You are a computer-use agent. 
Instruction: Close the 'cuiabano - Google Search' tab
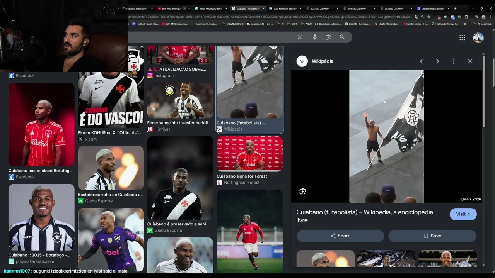point(263,8)
